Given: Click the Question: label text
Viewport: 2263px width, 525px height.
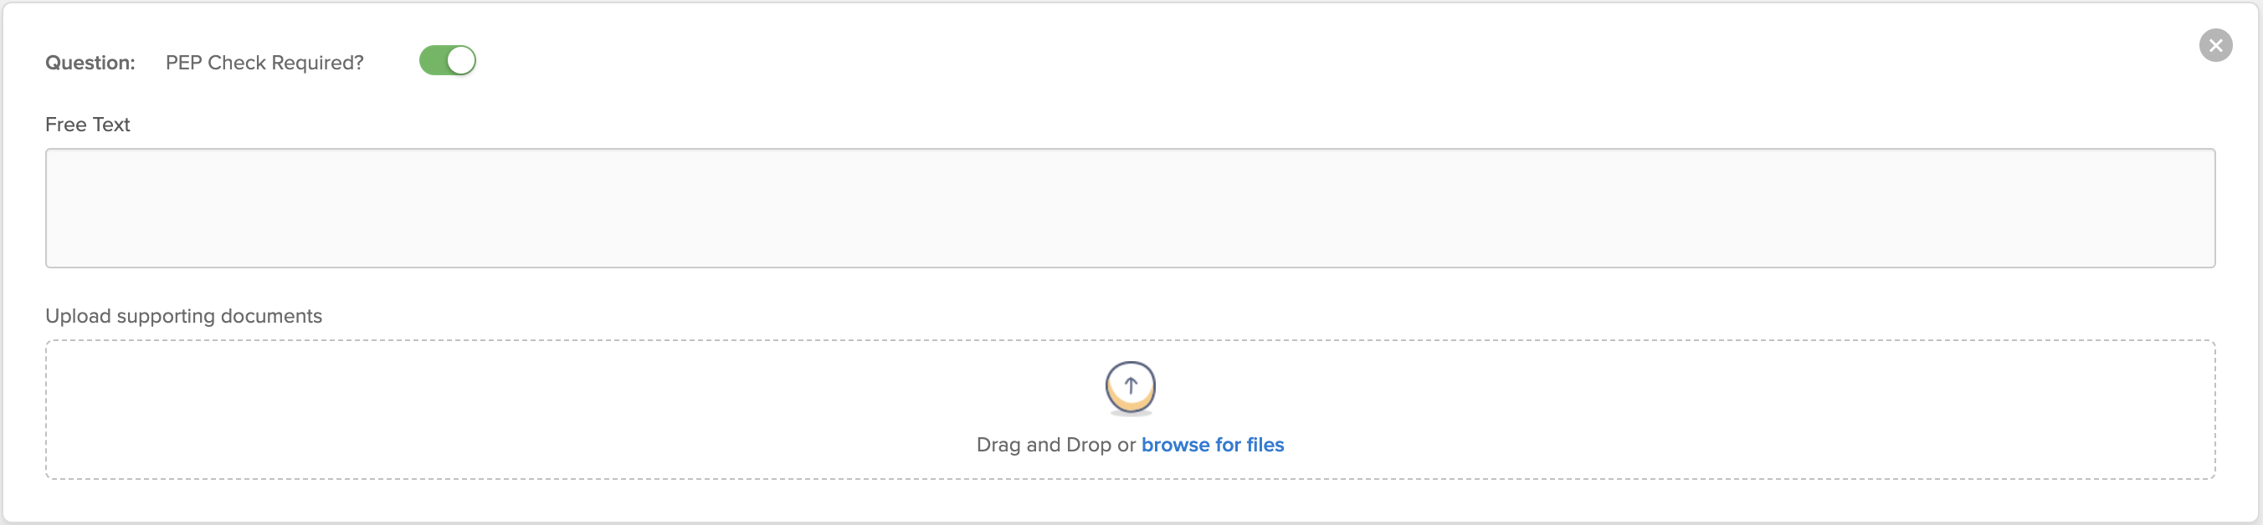Looking at the screenshot, I should pyautogui.click(x=90, y=63).
